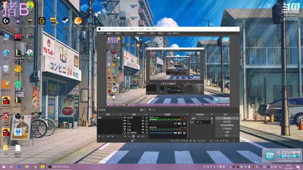Viewport: 303px width, 170px height.
Task: Open the Help (帮助) menu in OBS
Action: pos(161,33)
